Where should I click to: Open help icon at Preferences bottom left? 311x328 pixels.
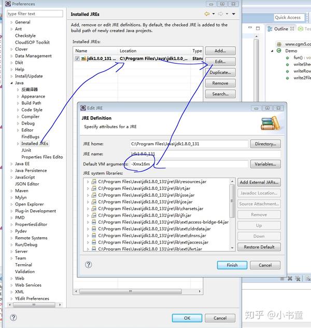click(x=13, y=318)
